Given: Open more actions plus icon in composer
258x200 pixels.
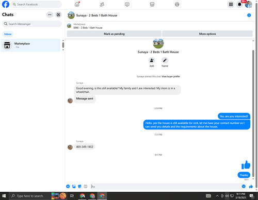Looking at the screenshot, I should 68,187.
